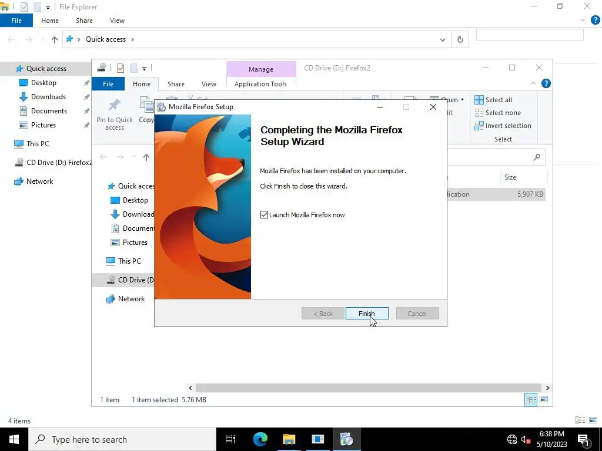The image size is (602, 451).
Task: Switch back window to details view icon
Action: 580,420
